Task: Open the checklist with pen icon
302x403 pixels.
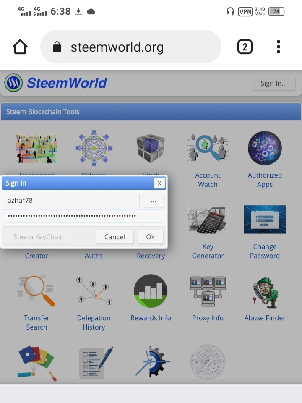Action: tap(96, 363)
